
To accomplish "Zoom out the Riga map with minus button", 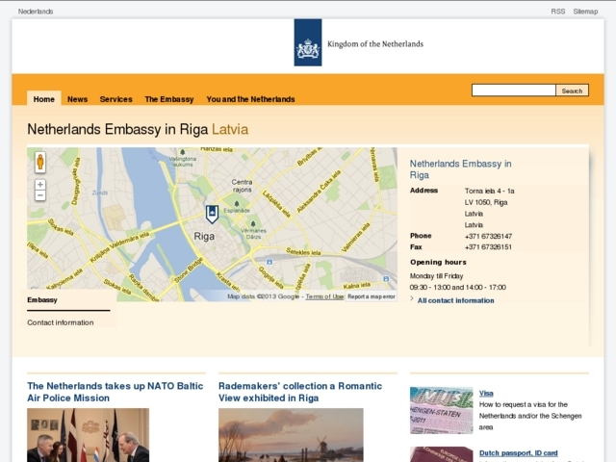I will coord(40,195).
